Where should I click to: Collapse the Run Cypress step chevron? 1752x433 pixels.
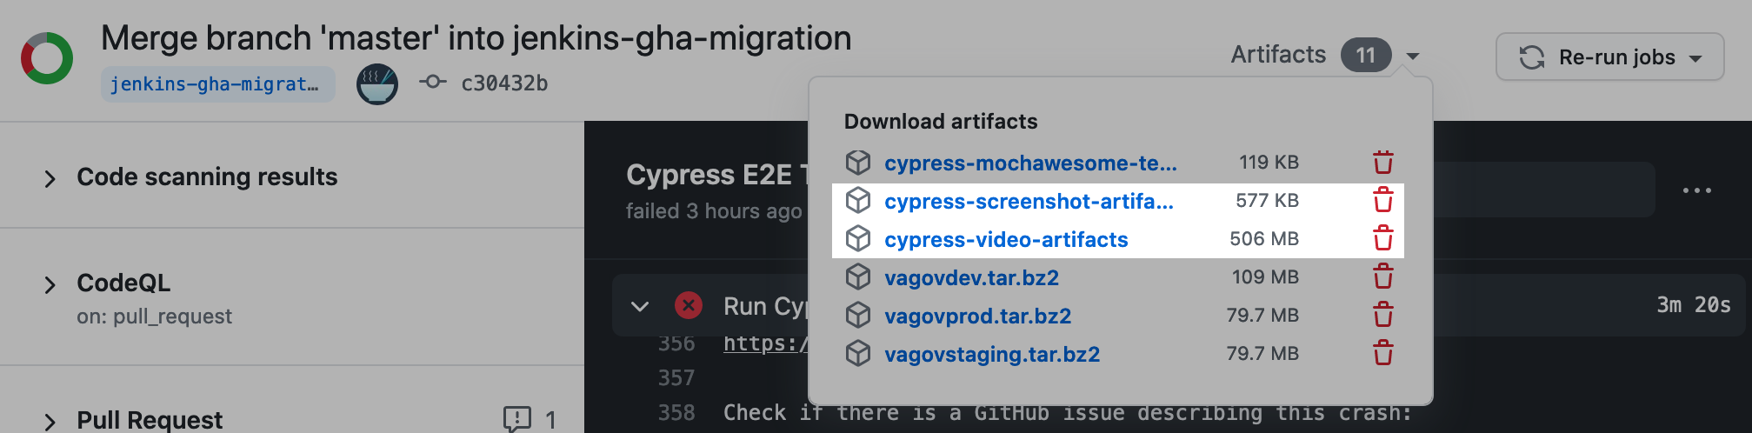(x=640, y=306)
